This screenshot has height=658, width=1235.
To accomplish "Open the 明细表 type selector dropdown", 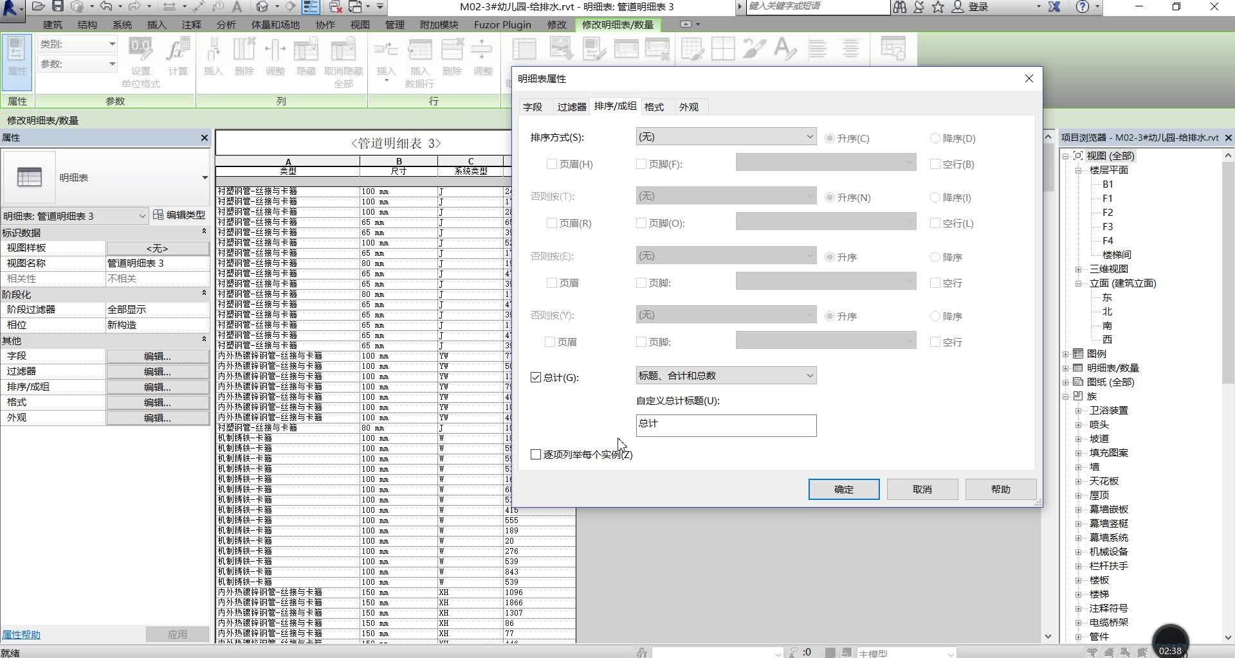I will pyautogui.click(x=106, y=177).
